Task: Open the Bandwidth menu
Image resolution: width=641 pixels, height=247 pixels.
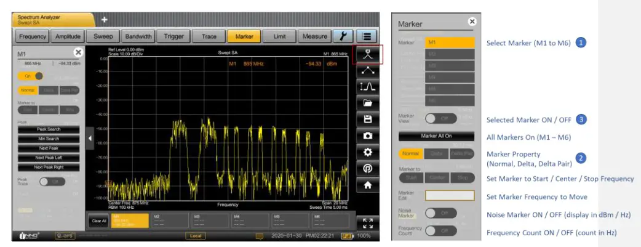Action: coord(138,36)
